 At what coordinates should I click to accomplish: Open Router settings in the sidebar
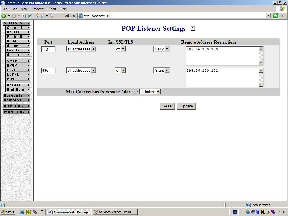tap(18, 32)
